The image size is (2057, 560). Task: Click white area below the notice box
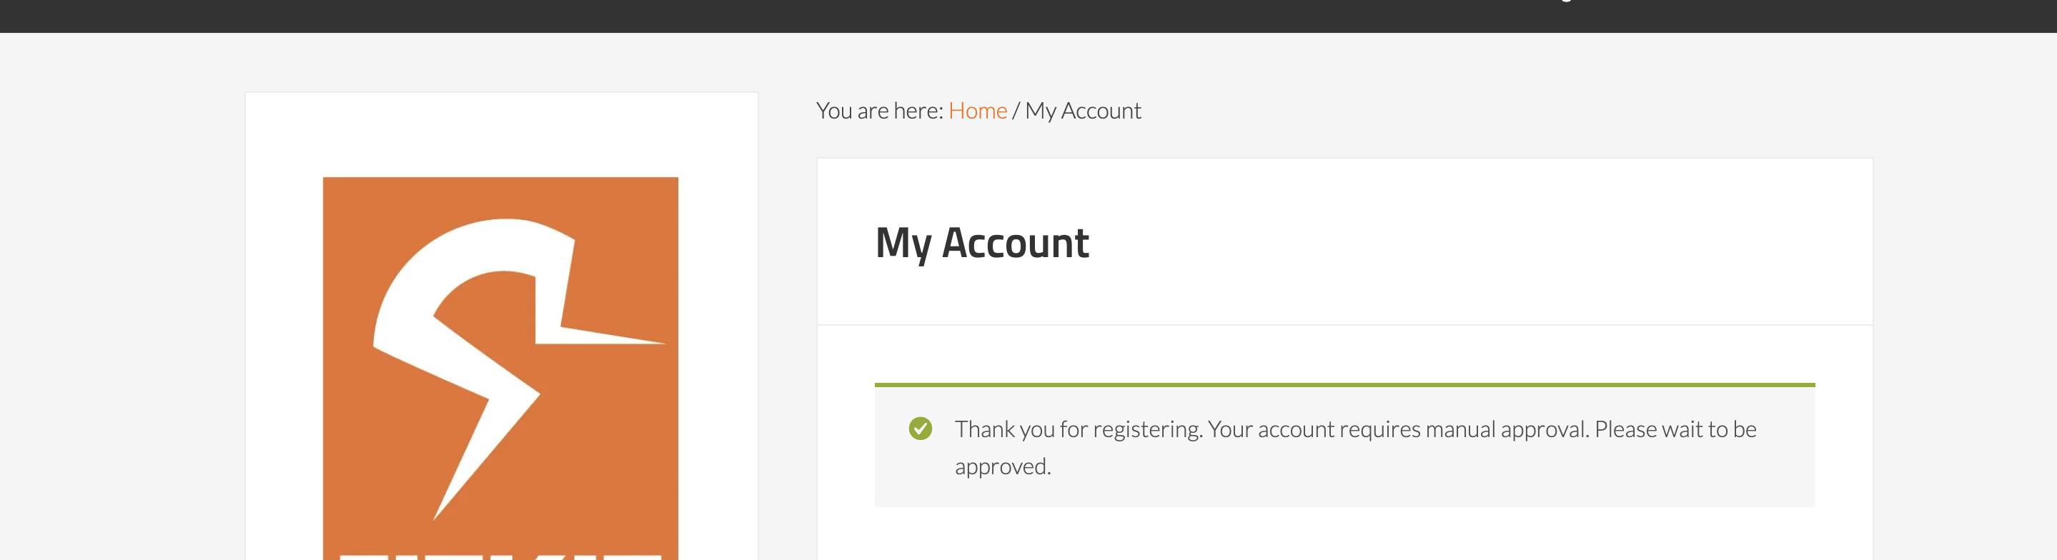1344,534
